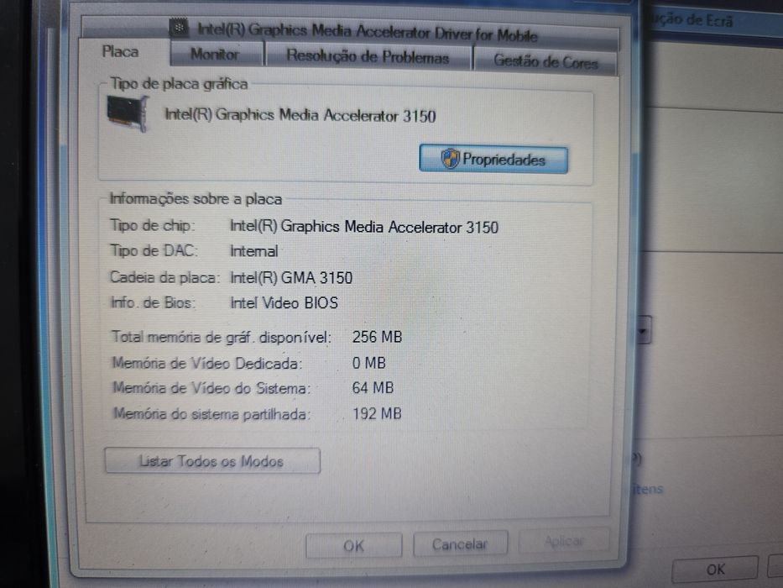
Task: Click the Propriedades button
Action: click(x=493, y=160)
